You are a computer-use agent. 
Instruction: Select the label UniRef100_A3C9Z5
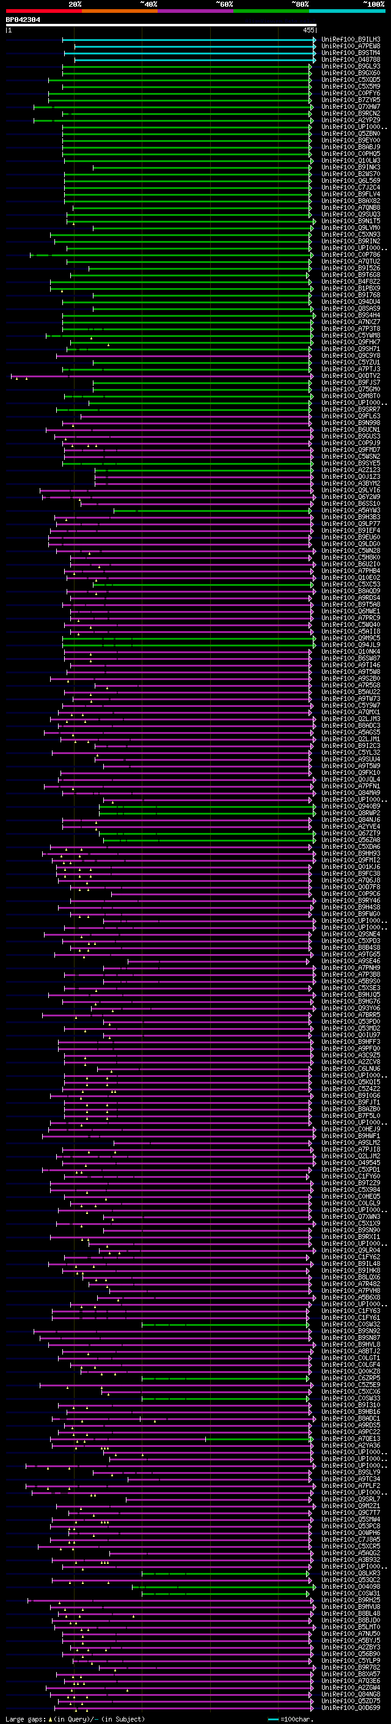[x=351, y=1056]
